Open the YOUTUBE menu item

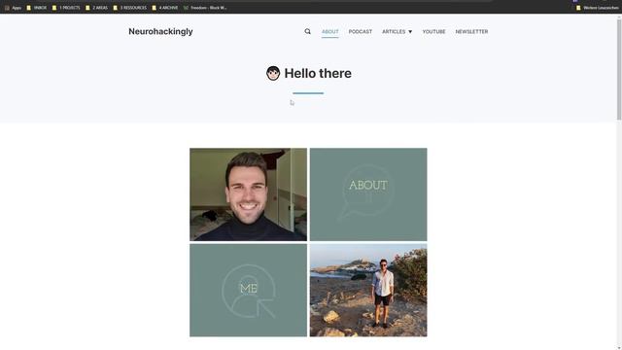coord(433,31)
